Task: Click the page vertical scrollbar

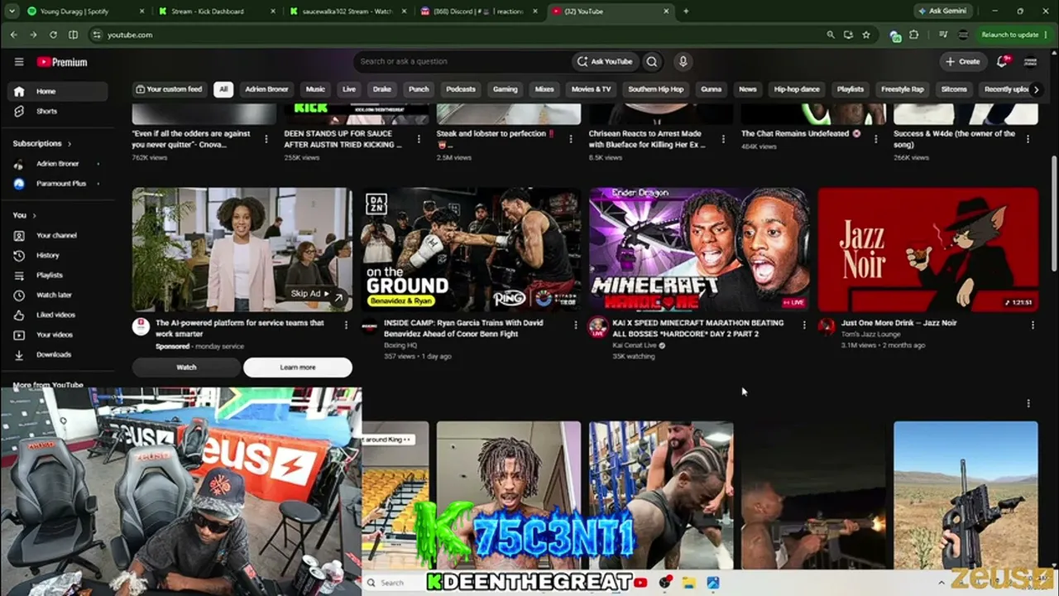Action: point(1053,215)
